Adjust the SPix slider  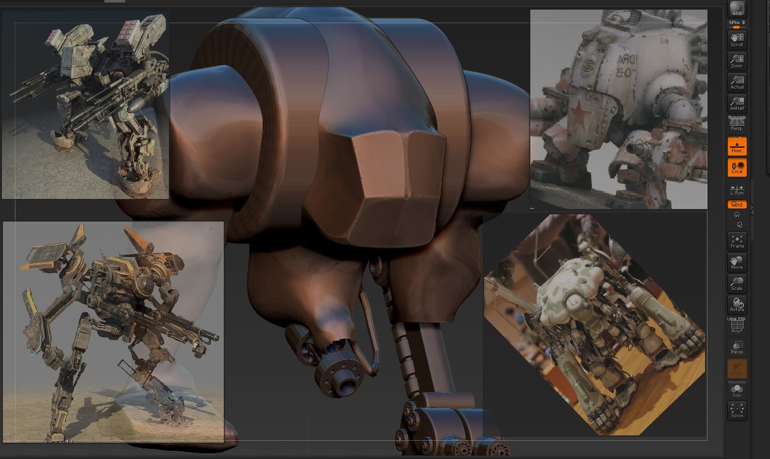(x=736, y=27)
